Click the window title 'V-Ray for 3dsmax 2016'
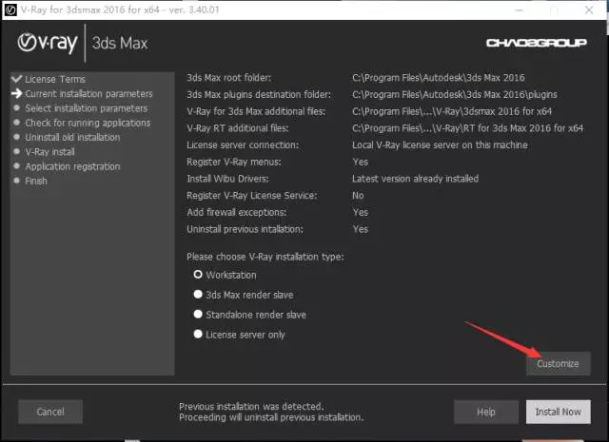The width and height of the screenshot is (609, 442). [x=120, y=10]
